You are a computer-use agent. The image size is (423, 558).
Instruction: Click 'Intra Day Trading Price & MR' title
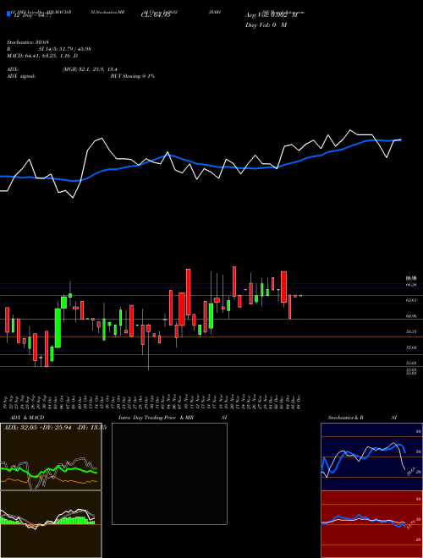[156, 418]
